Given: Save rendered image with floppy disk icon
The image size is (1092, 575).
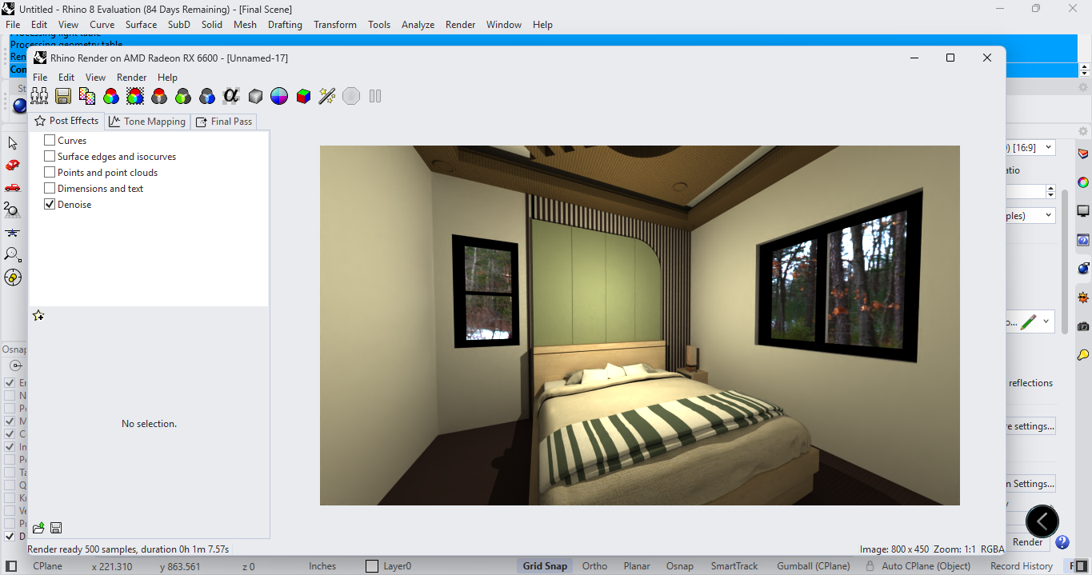Looking at the screenshot, I should (x=63, y=96).
